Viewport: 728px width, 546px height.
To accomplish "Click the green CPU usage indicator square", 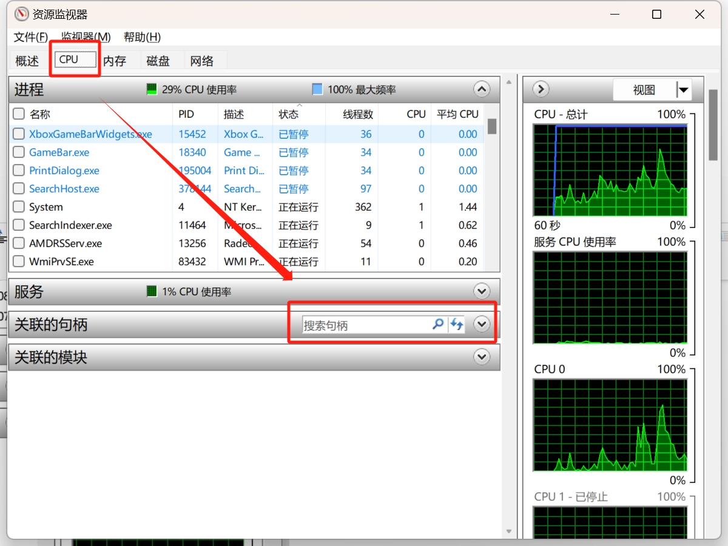I will pyautogui.click(x=152, y=90).
